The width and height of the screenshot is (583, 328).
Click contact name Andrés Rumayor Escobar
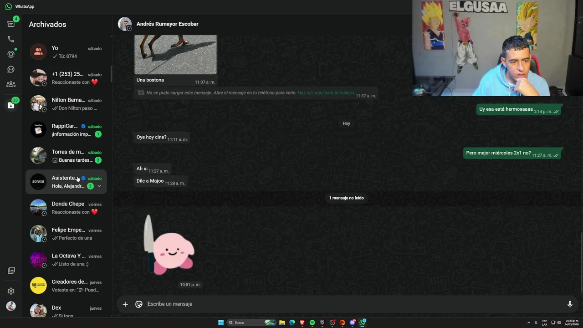(167, 24)
